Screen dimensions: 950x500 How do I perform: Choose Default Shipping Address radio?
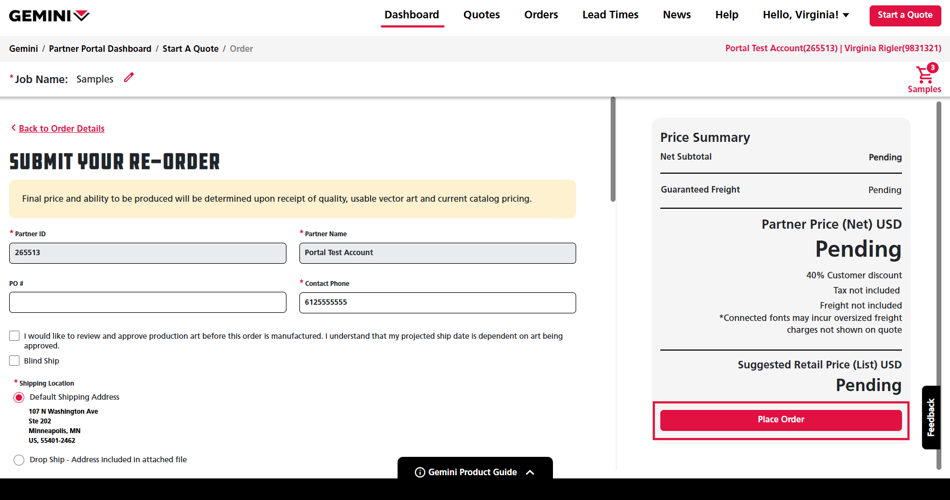pyautogui.click(x=19, y=398)
